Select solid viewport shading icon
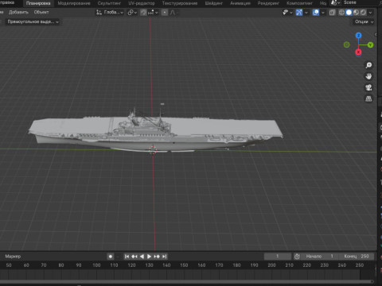The height and width of the screenshot is (286, 382). point(349,13)
